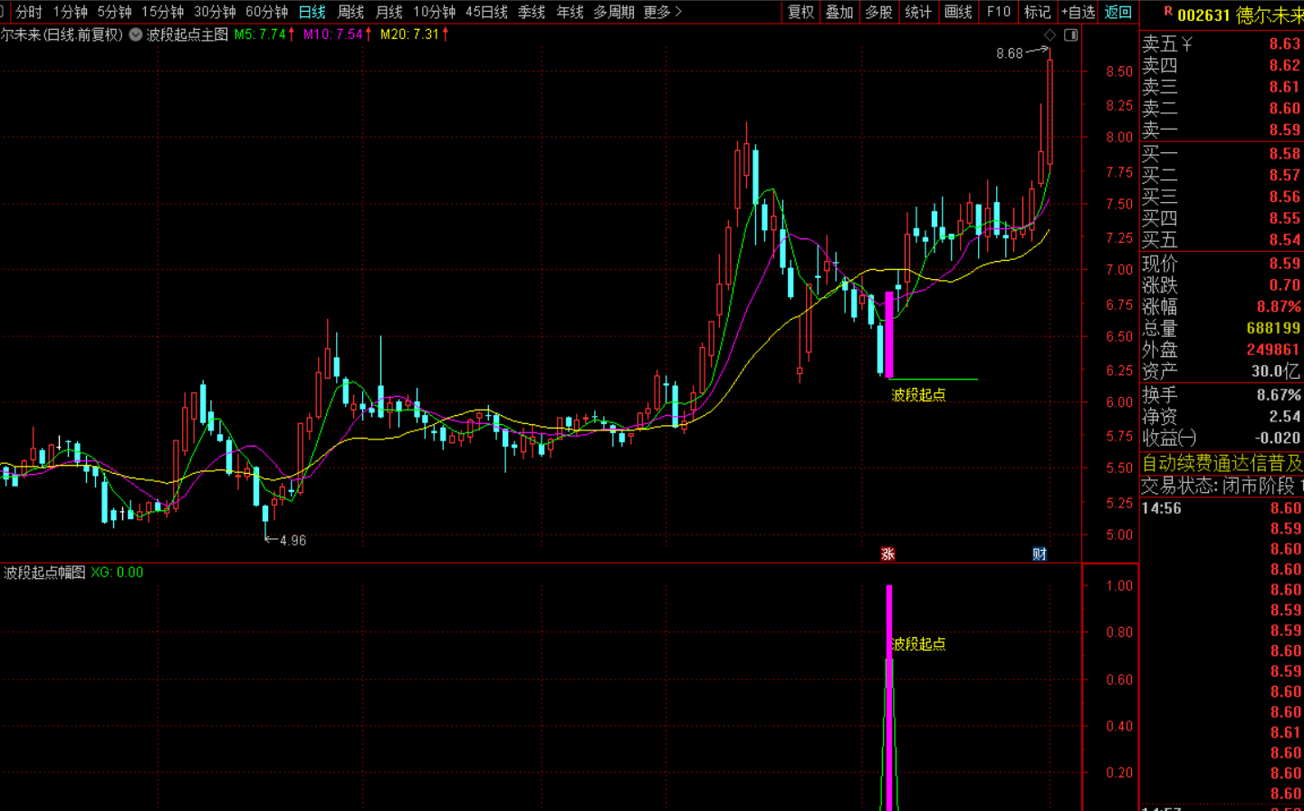Click the red 涨 marker icon
This screenshot has width=1304, height=811.
coord(887,554)
